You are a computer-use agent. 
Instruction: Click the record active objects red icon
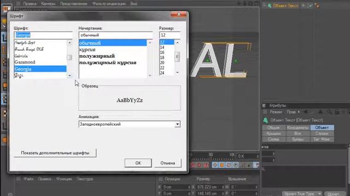point(192,165)
